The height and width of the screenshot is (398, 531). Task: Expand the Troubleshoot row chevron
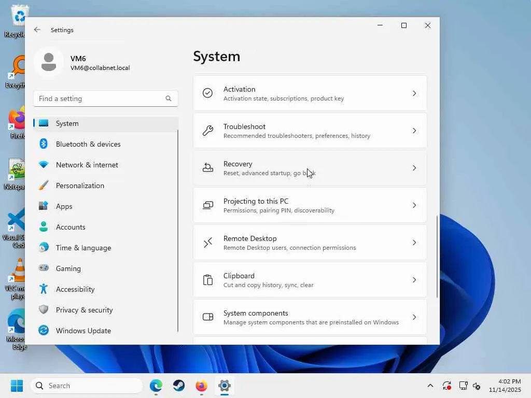[x=414, y=130]
